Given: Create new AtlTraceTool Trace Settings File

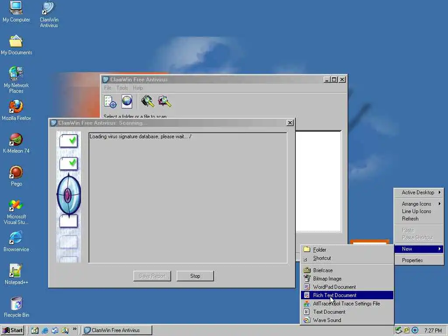Looking at the screenshot, I should 347,304.
